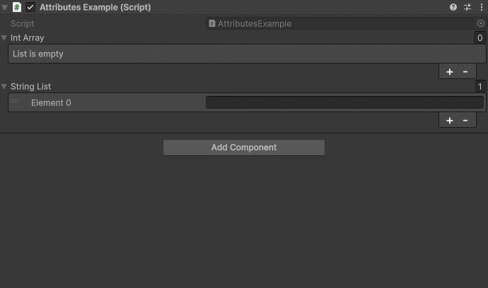This screenshot has width=488, height=288.
Task: Collapse the Attributes Example component foldout
Action: [4, 7]
